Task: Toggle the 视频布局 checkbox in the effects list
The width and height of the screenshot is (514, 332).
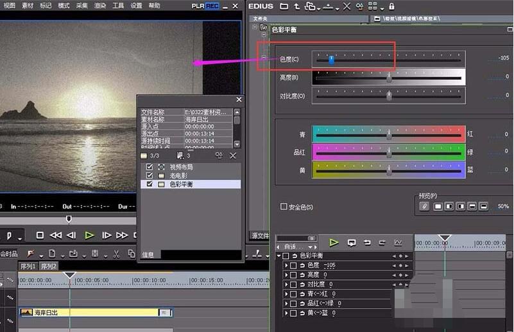Action: [150, 167]
